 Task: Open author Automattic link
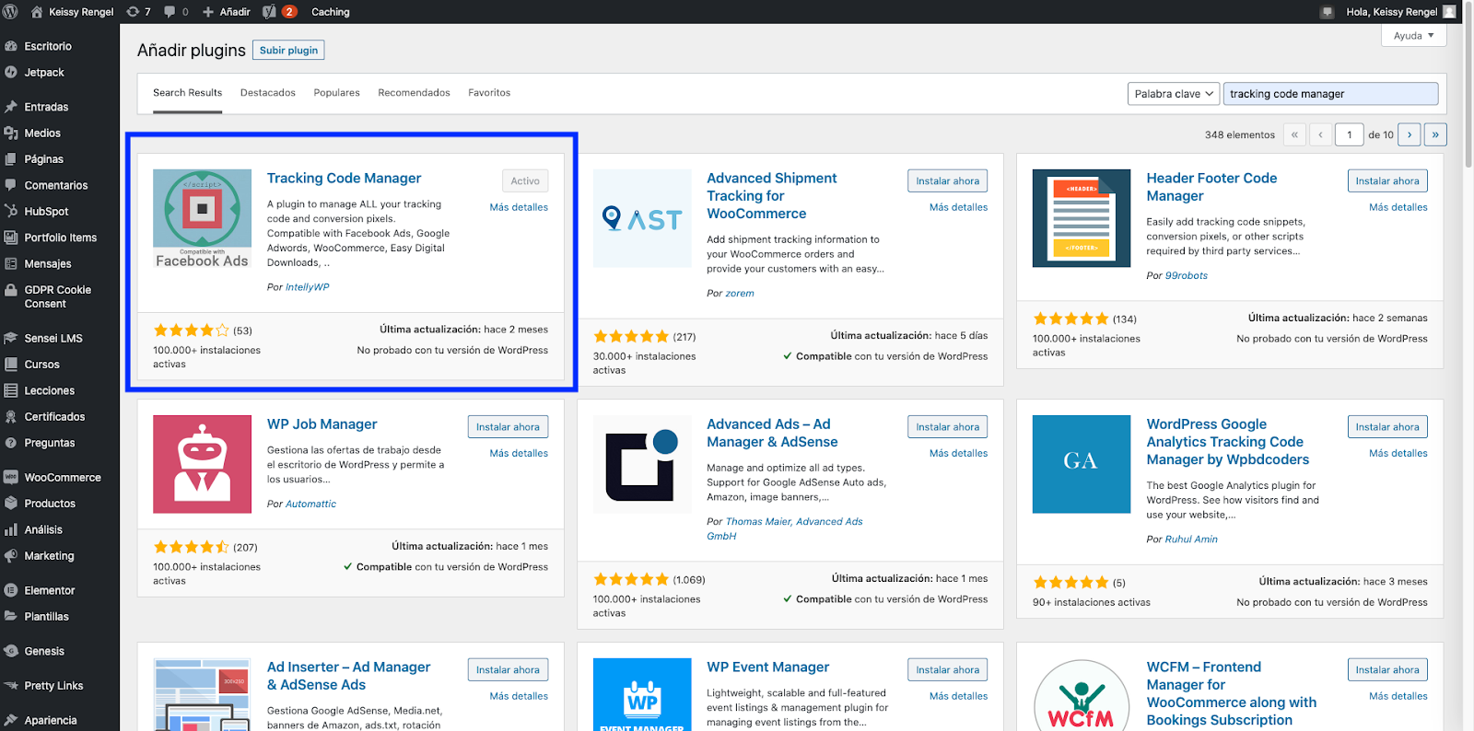(310, 504)
